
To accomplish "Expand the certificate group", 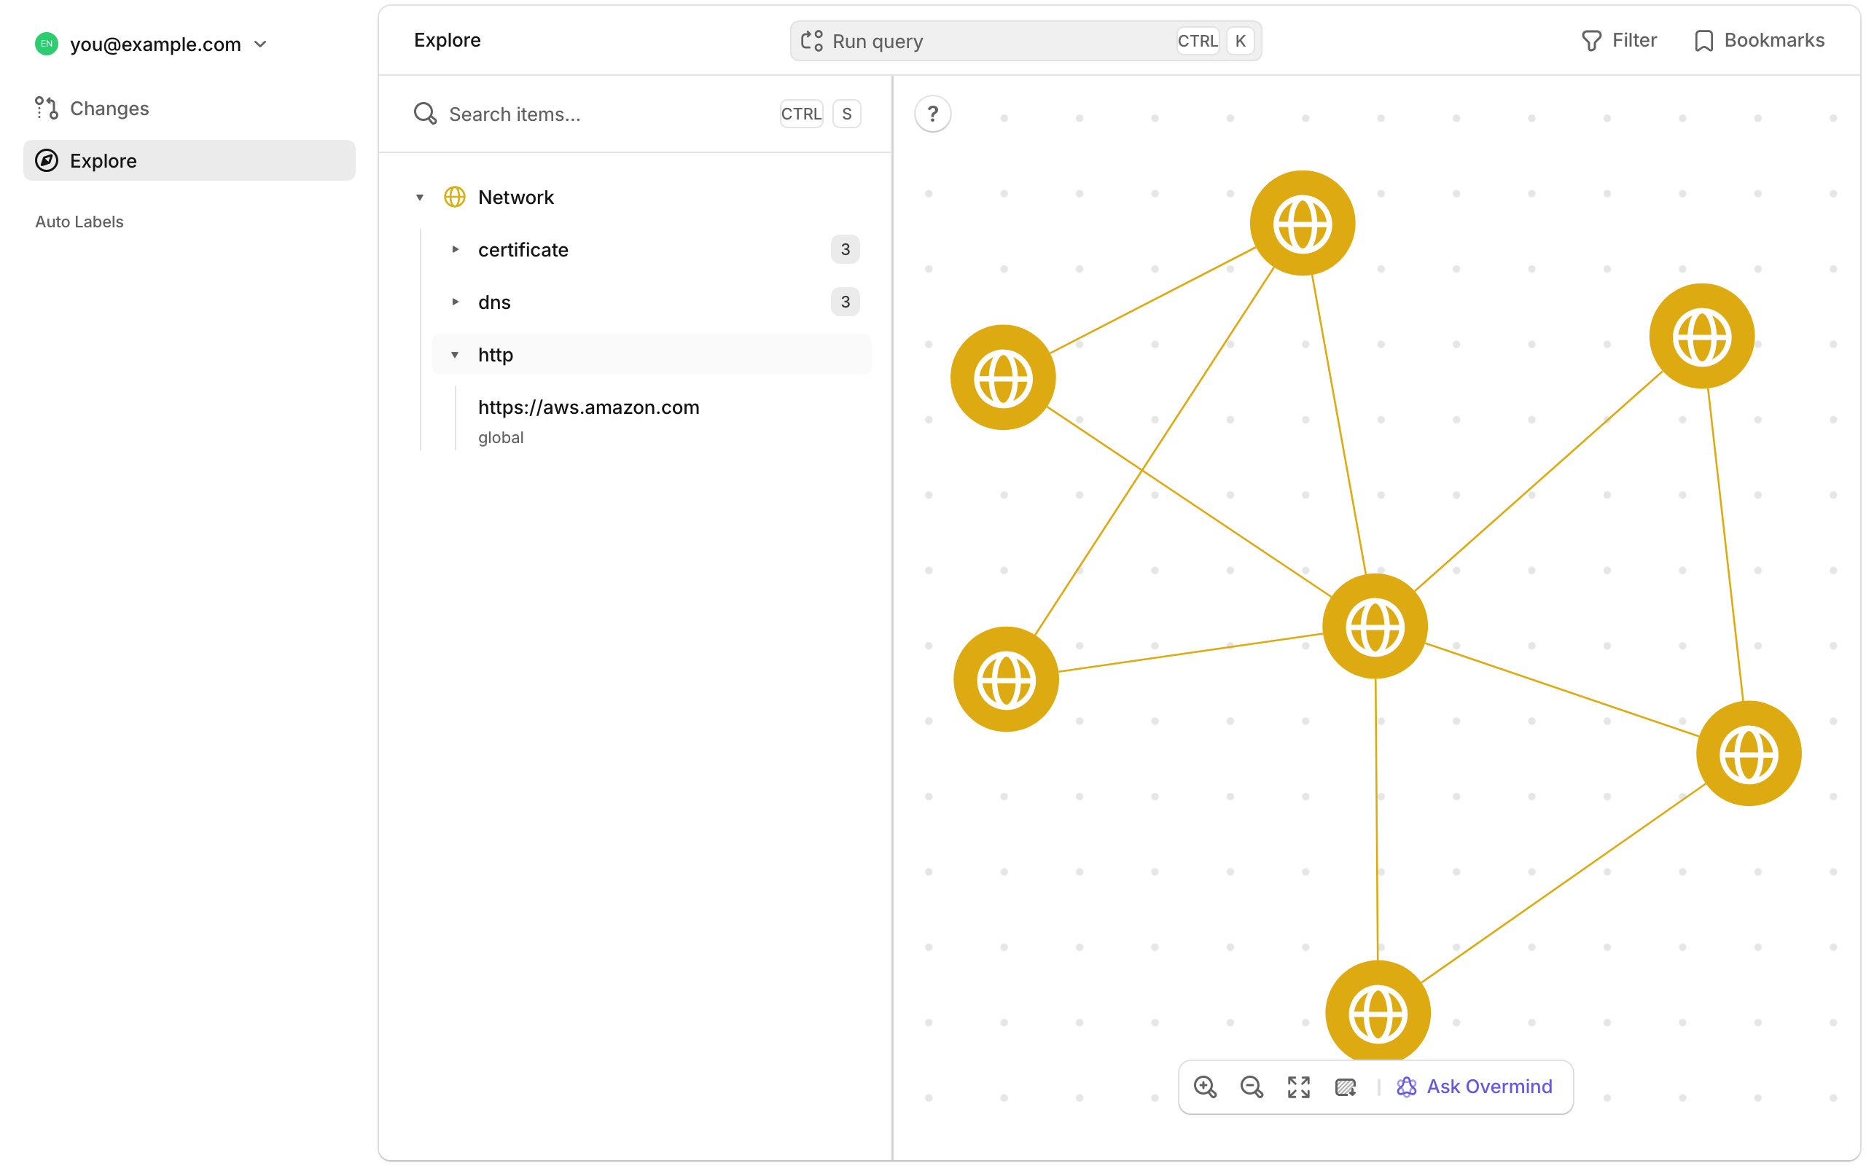I will pyautogui.click(x=456, y=249).
